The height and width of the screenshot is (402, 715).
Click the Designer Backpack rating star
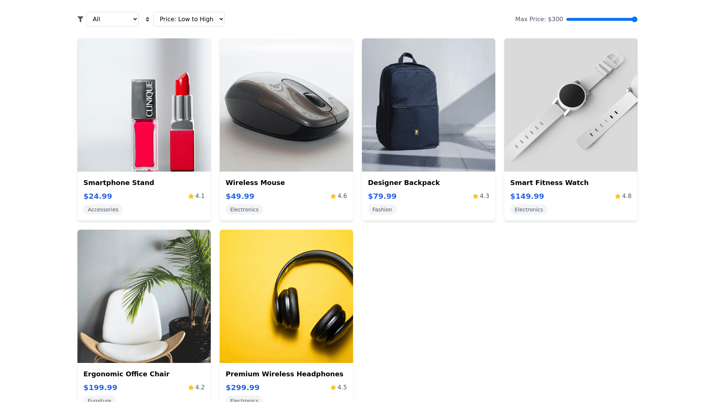pos(476,196)
